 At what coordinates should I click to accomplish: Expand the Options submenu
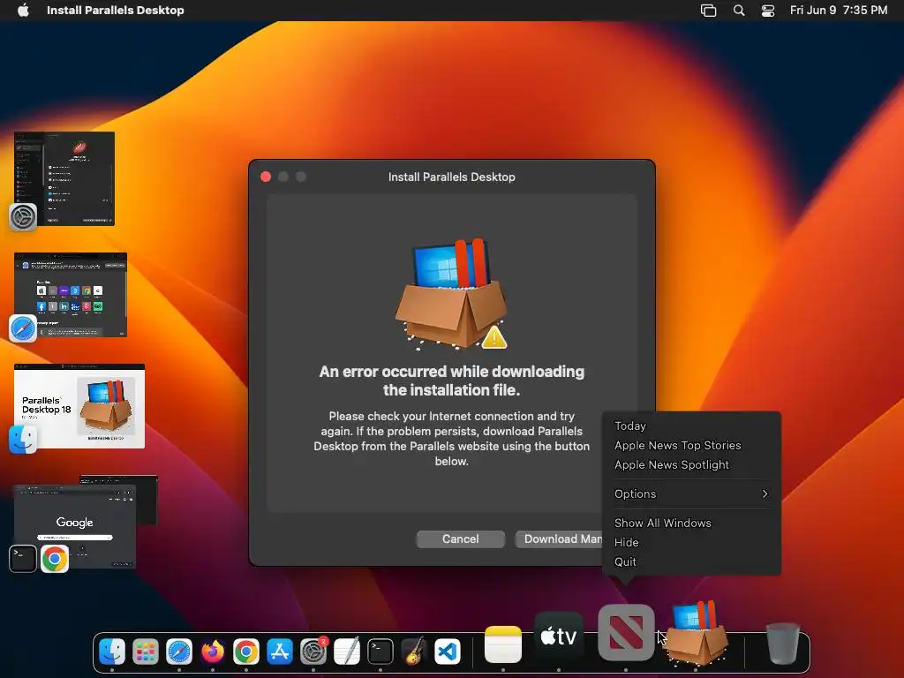click(x=691, y=494)
